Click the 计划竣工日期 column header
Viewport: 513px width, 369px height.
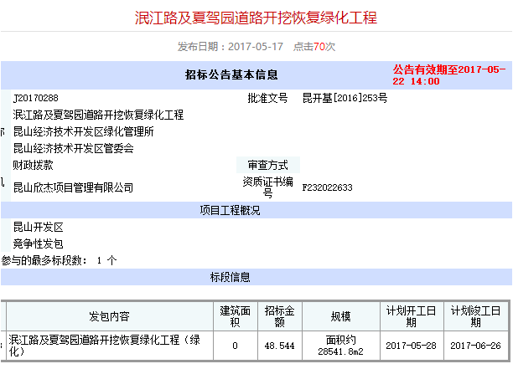[x=476, y=316]
